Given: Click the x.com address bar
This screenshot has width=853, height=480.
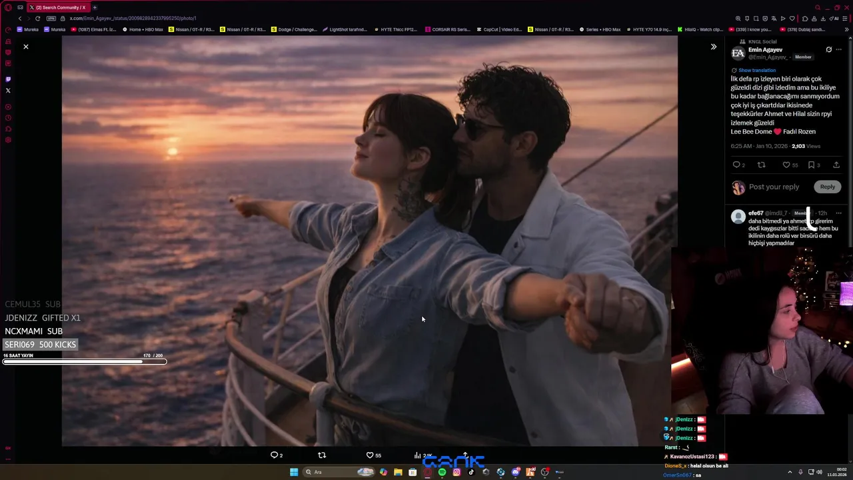Looking at the screenshot, I should [x=133, y=19].
